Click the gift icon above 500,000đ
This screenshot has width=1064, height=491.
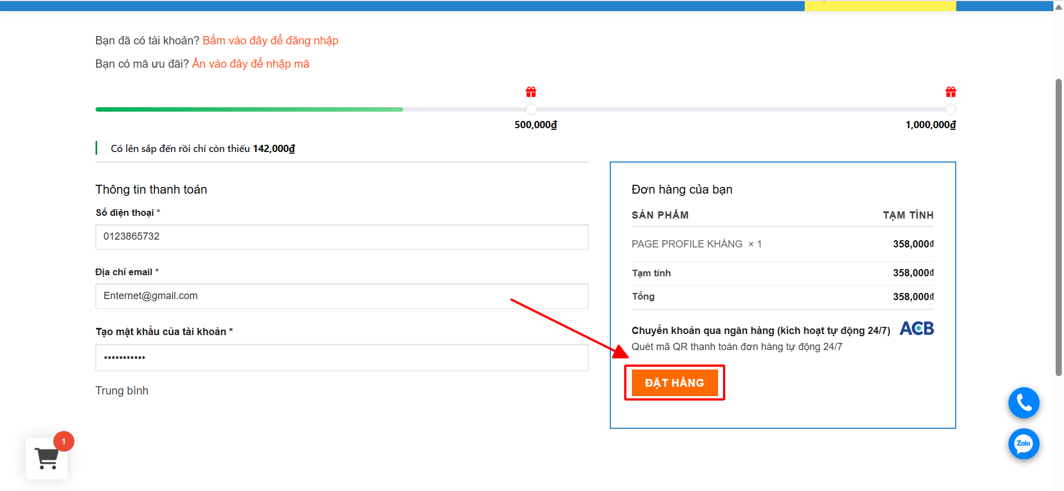[531, 92]
